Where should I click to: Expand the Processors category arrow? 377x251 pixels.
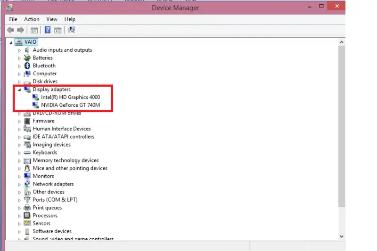[x=19, y=216]
